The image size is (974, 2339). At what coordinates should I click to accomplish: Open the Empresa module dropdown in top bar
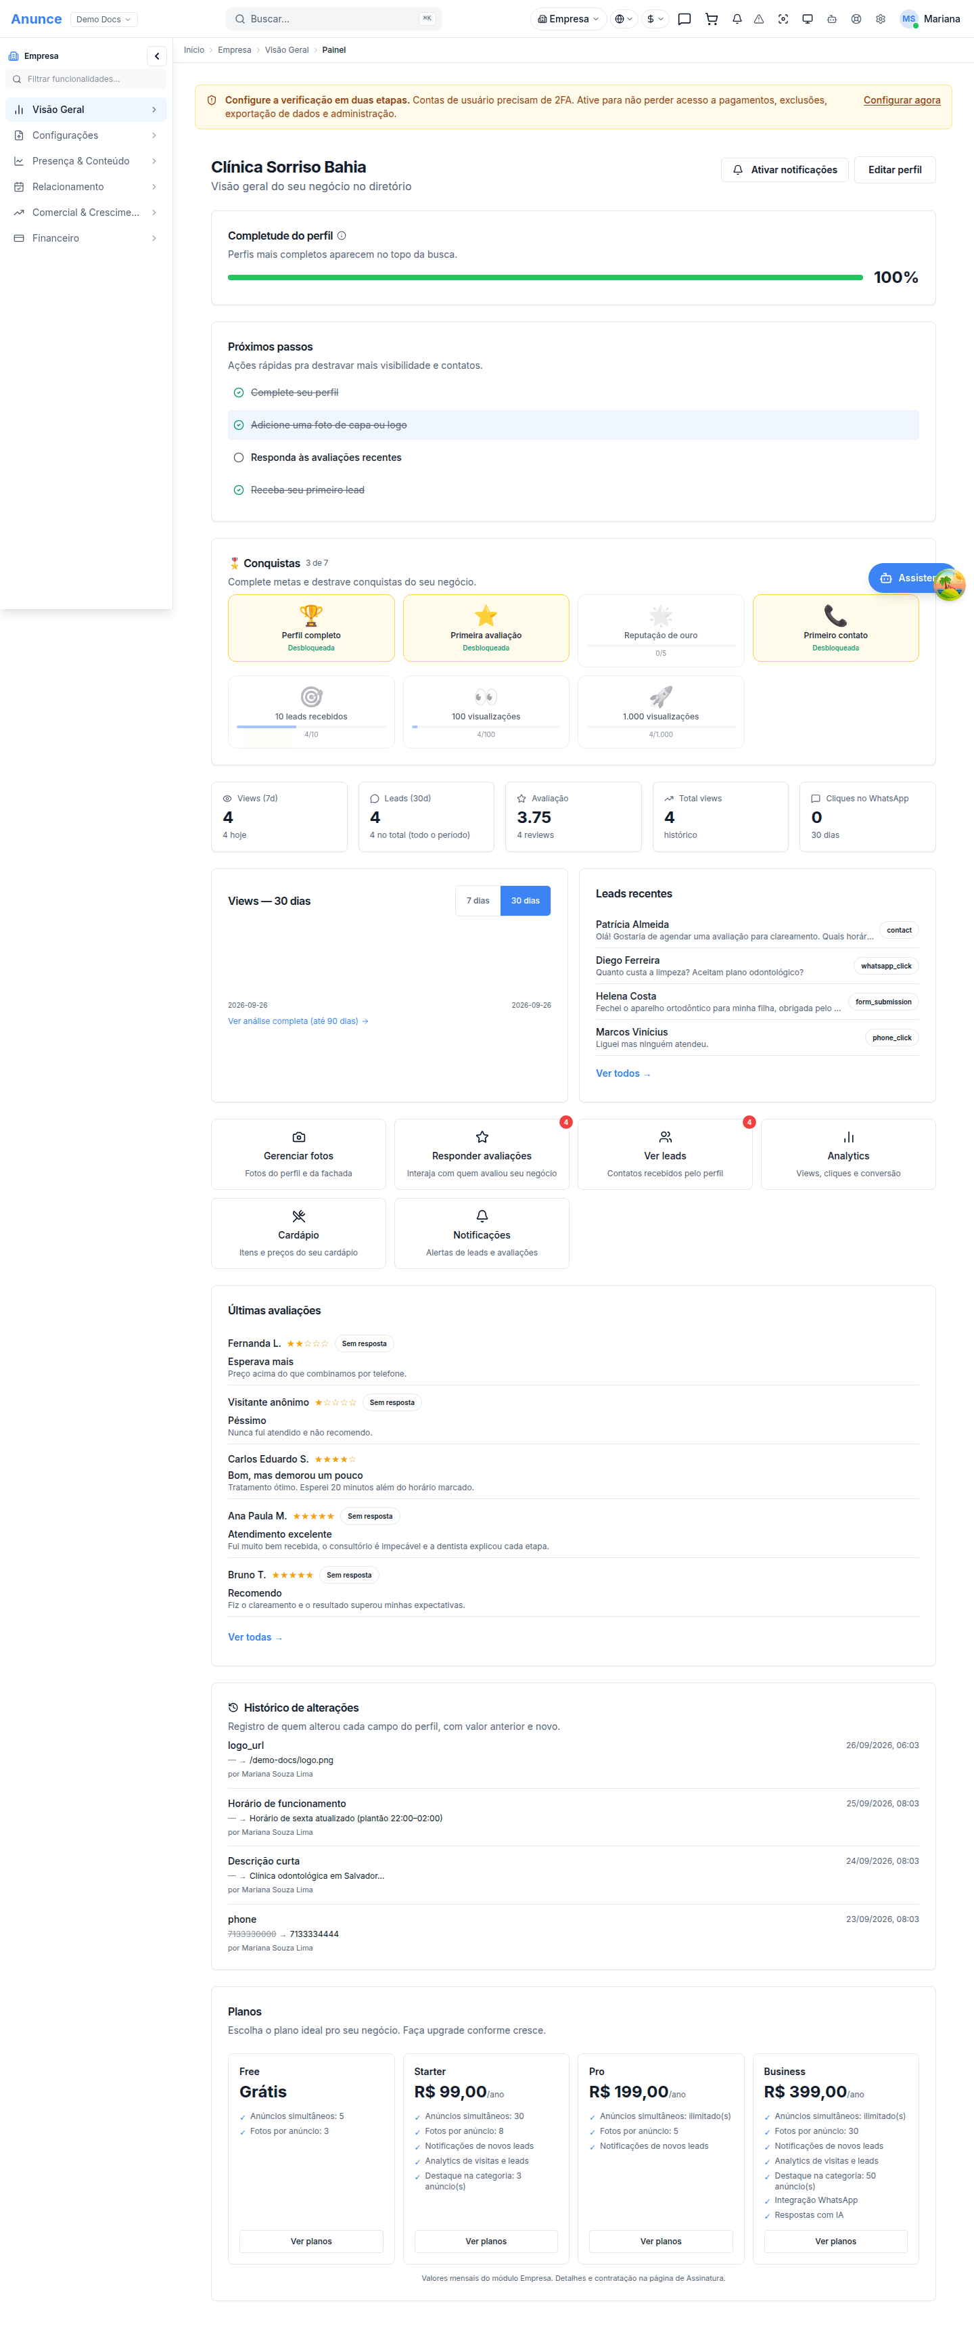click(568, 19)
